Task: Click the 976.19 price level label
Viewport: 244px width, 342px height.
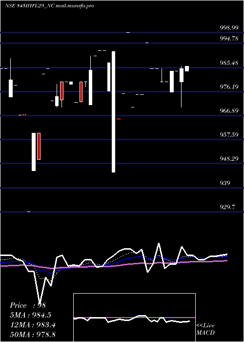Action: coord(229,87)
